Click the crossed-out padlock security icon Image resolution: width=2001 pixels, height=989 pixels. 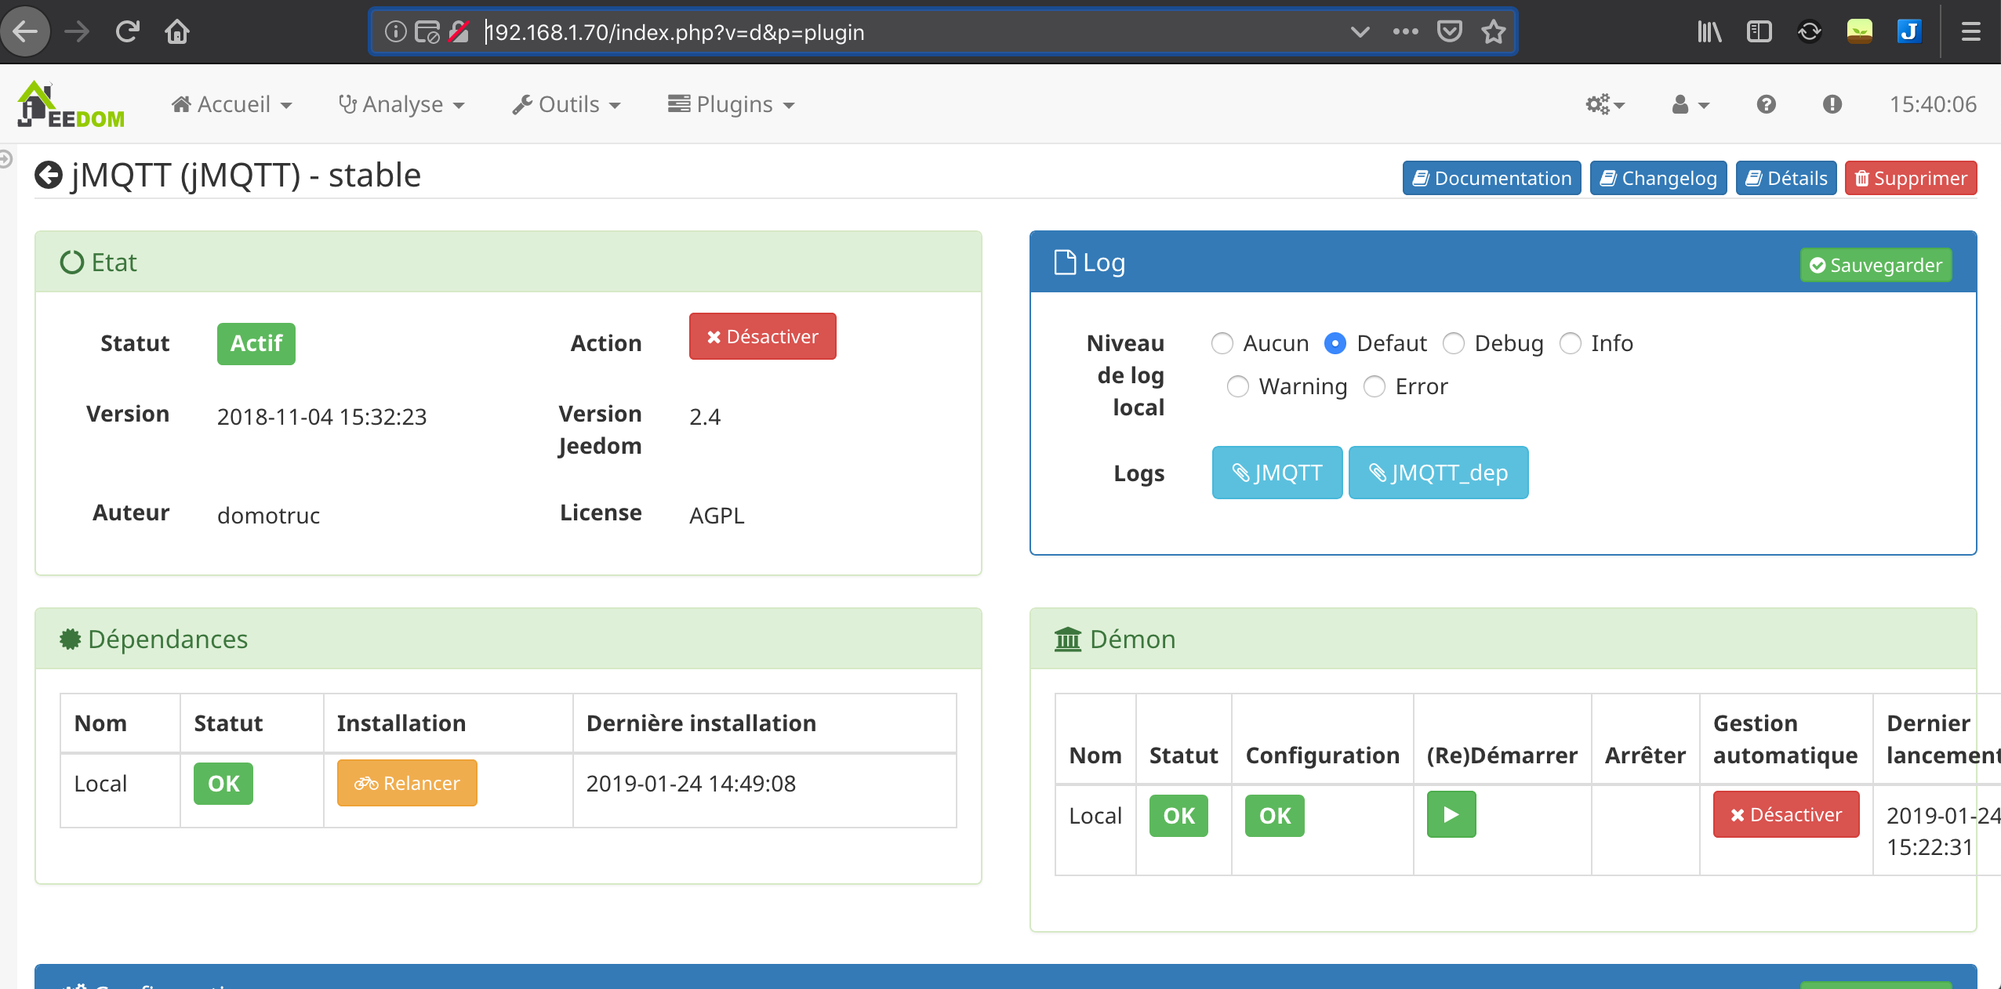(459, 31)
